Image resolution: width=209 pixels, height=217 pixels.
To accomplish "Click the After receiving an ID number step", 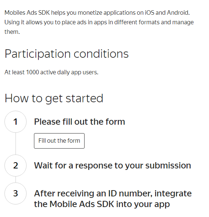I will pos(113,199).
